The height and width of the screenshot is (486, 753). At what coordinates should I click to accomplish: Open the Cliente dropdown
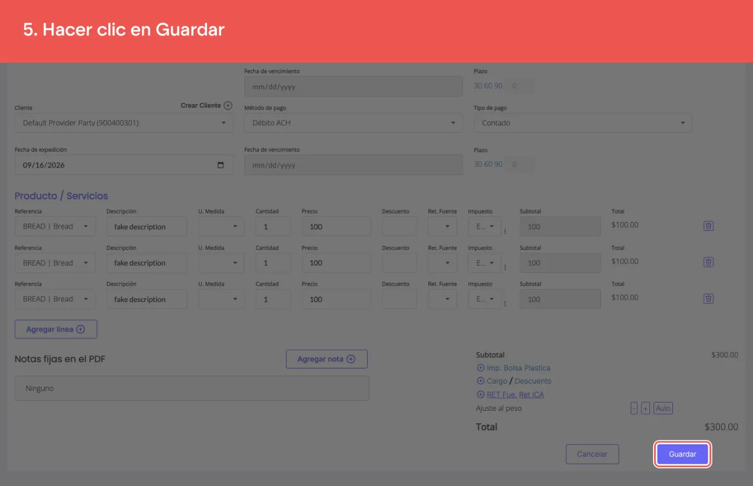(x=124, y=123)
